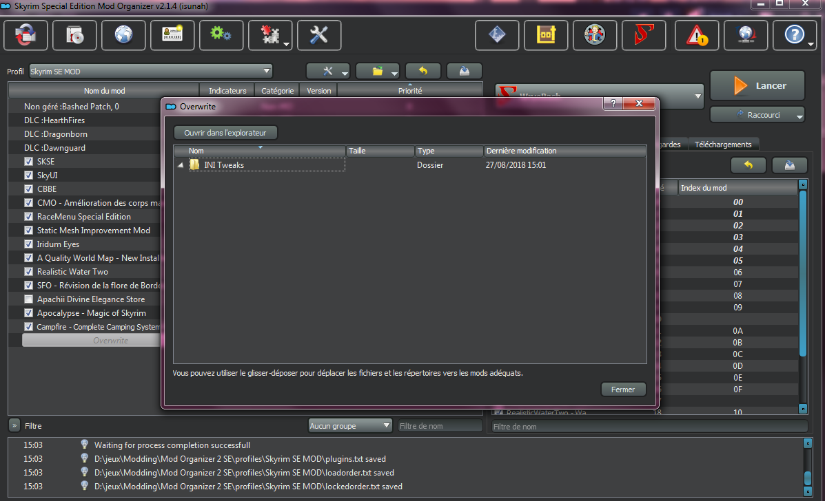This screenshot has height=501, width=825.
Task: Click the Lancer button
Action: click(757, 85)
